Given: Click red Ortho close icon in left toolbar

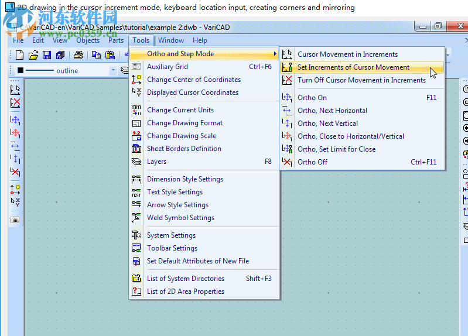Looking at the screenshot, I should (x=15, y=133).
